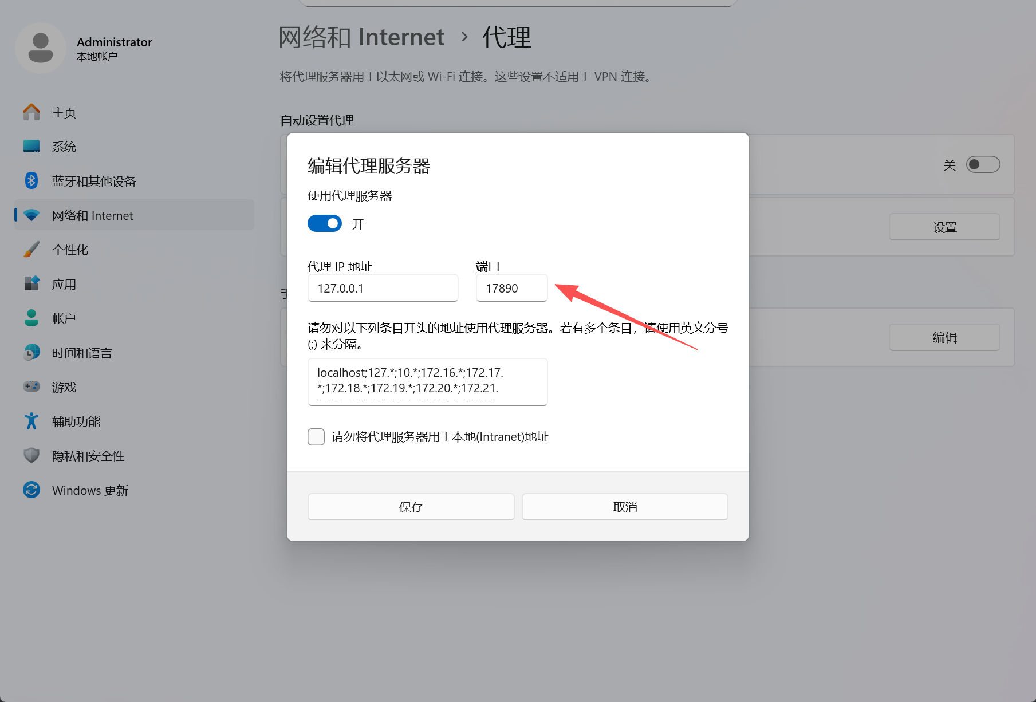Open 帐户 settings page
The image size is (1036, 702).
(x=134, y=318)
